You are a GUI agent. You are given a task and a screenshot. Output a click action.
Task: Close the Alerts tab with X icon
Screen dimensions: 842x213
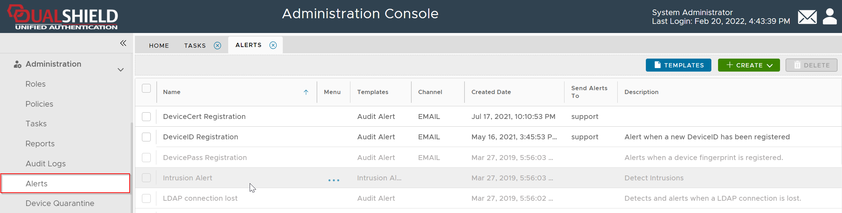273,45
